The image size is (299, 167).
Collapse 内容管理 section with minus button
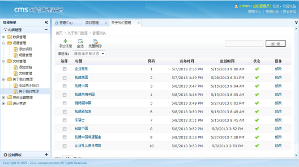46,29
